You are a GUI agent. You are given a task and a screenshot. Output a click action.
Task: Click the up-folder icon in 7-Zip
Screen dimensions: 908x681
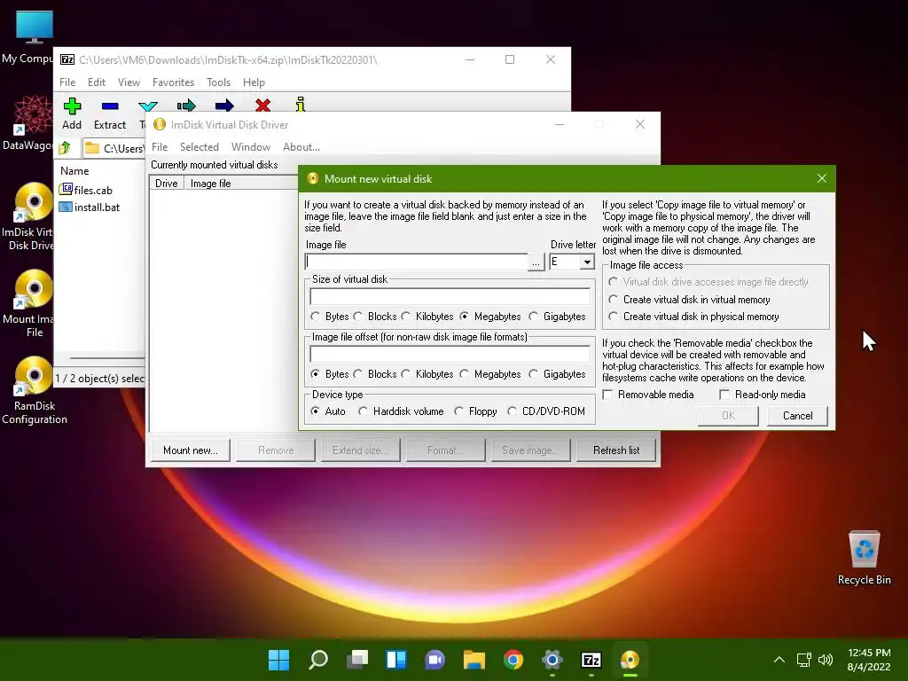click(65, 148)
